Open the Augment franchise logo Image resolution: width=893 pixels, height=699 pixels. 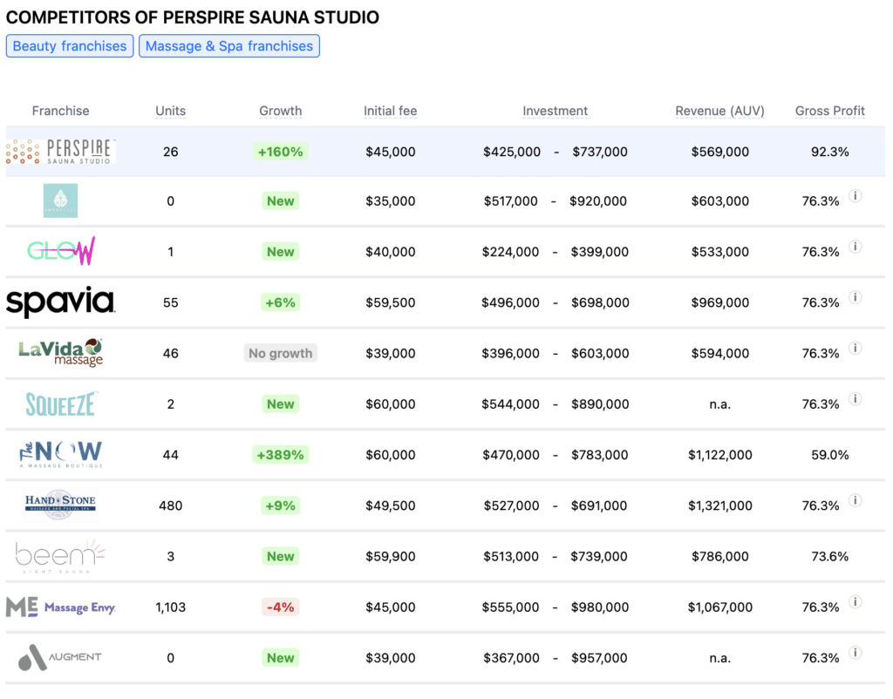(x=60, y=657)
